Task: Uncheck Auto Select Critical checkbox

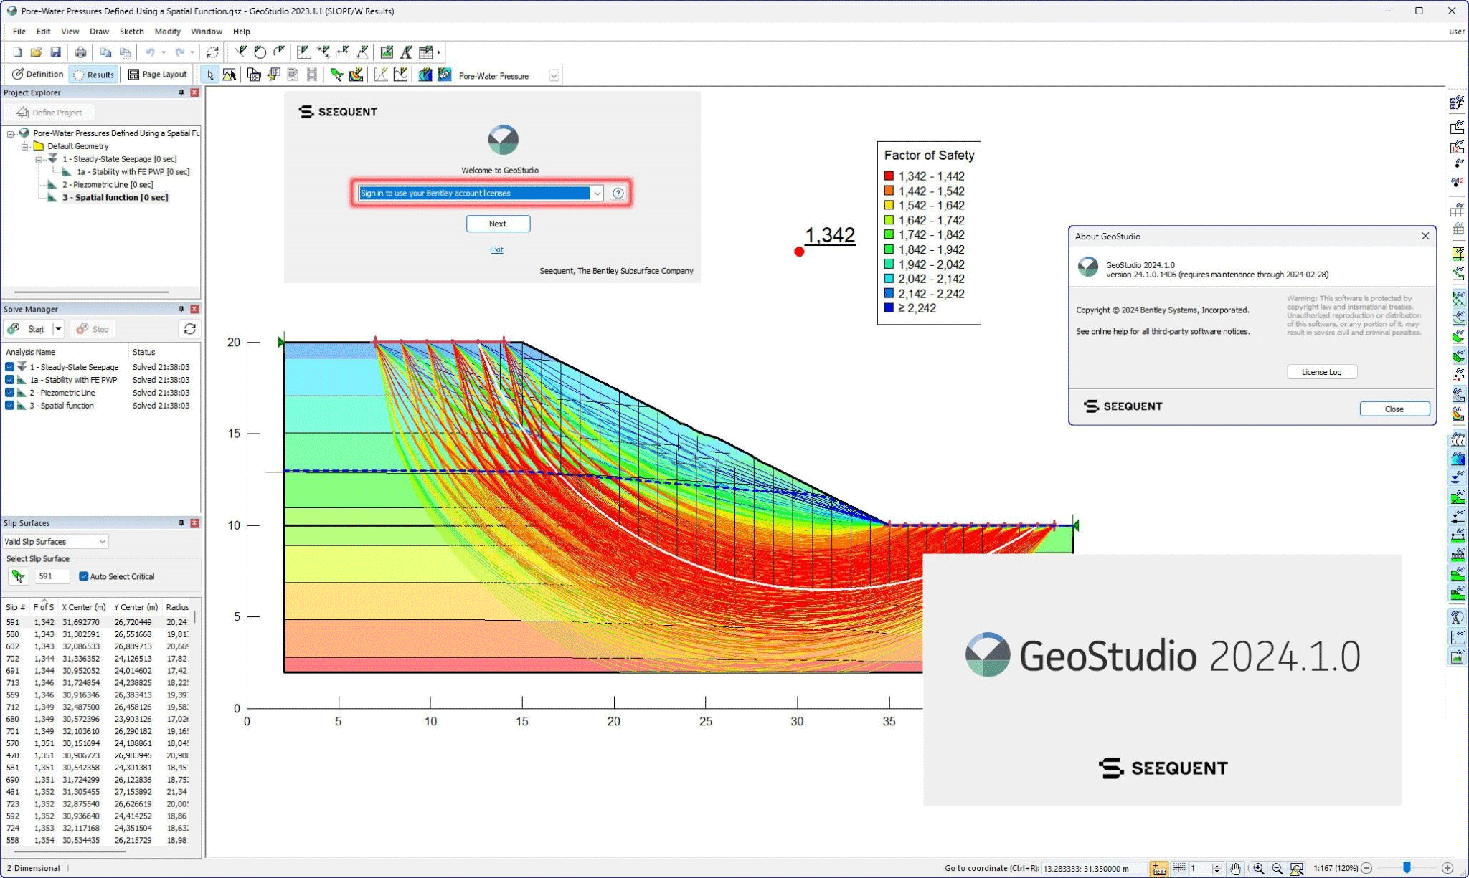Action: click(x=83, y=576)
